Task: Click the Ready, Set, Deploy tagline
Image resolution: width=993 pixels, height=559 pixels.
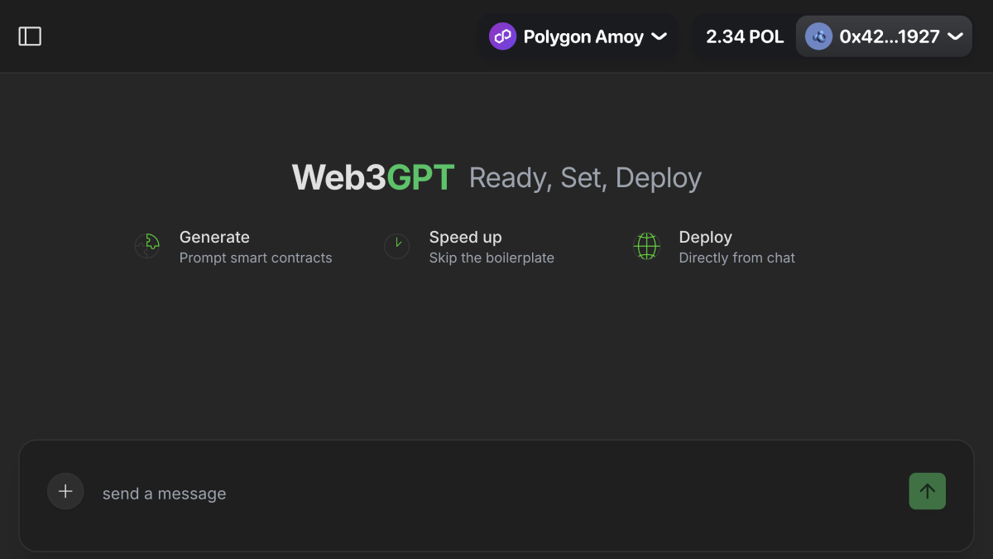Action: pos(585,178)
